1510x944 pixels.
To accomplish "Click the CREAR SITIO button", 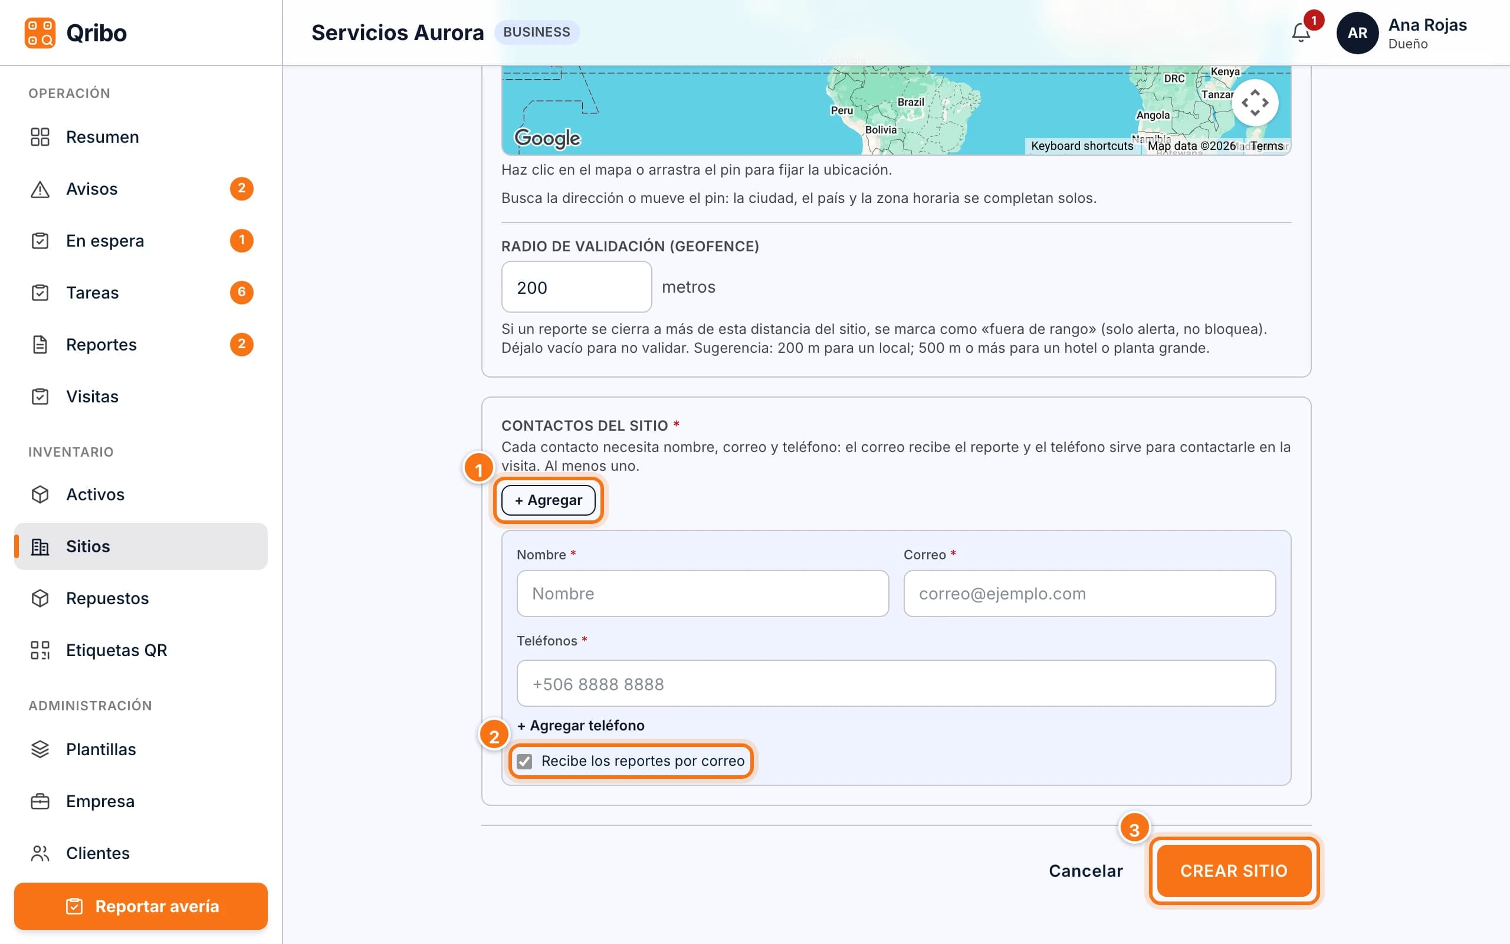I will [1233, 870].
